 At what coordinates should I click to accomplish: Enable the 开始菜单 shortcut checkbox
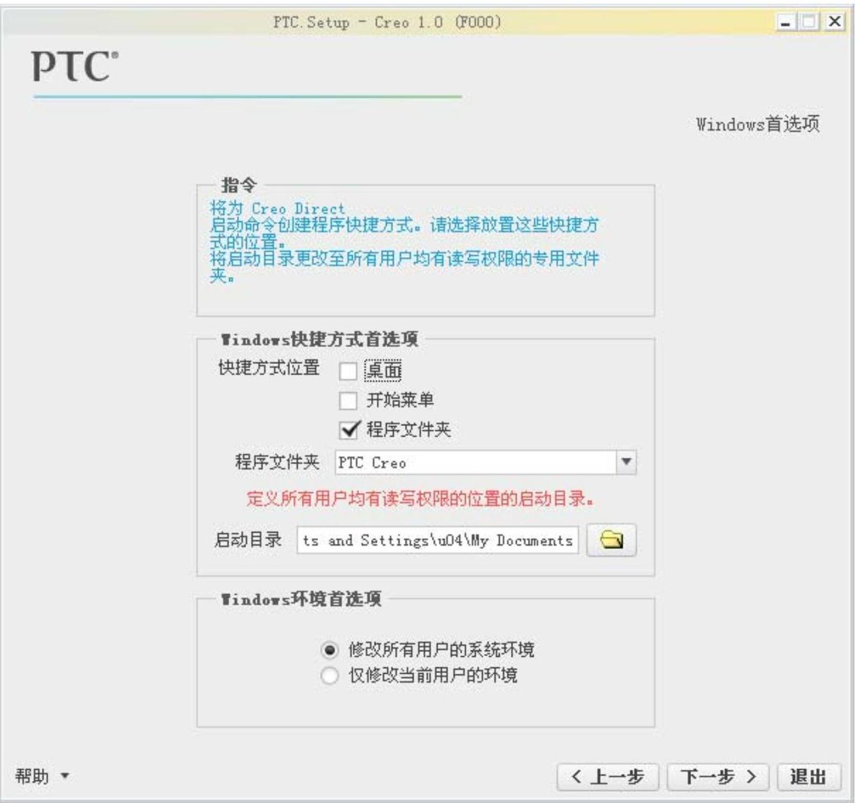coord(348,400)
